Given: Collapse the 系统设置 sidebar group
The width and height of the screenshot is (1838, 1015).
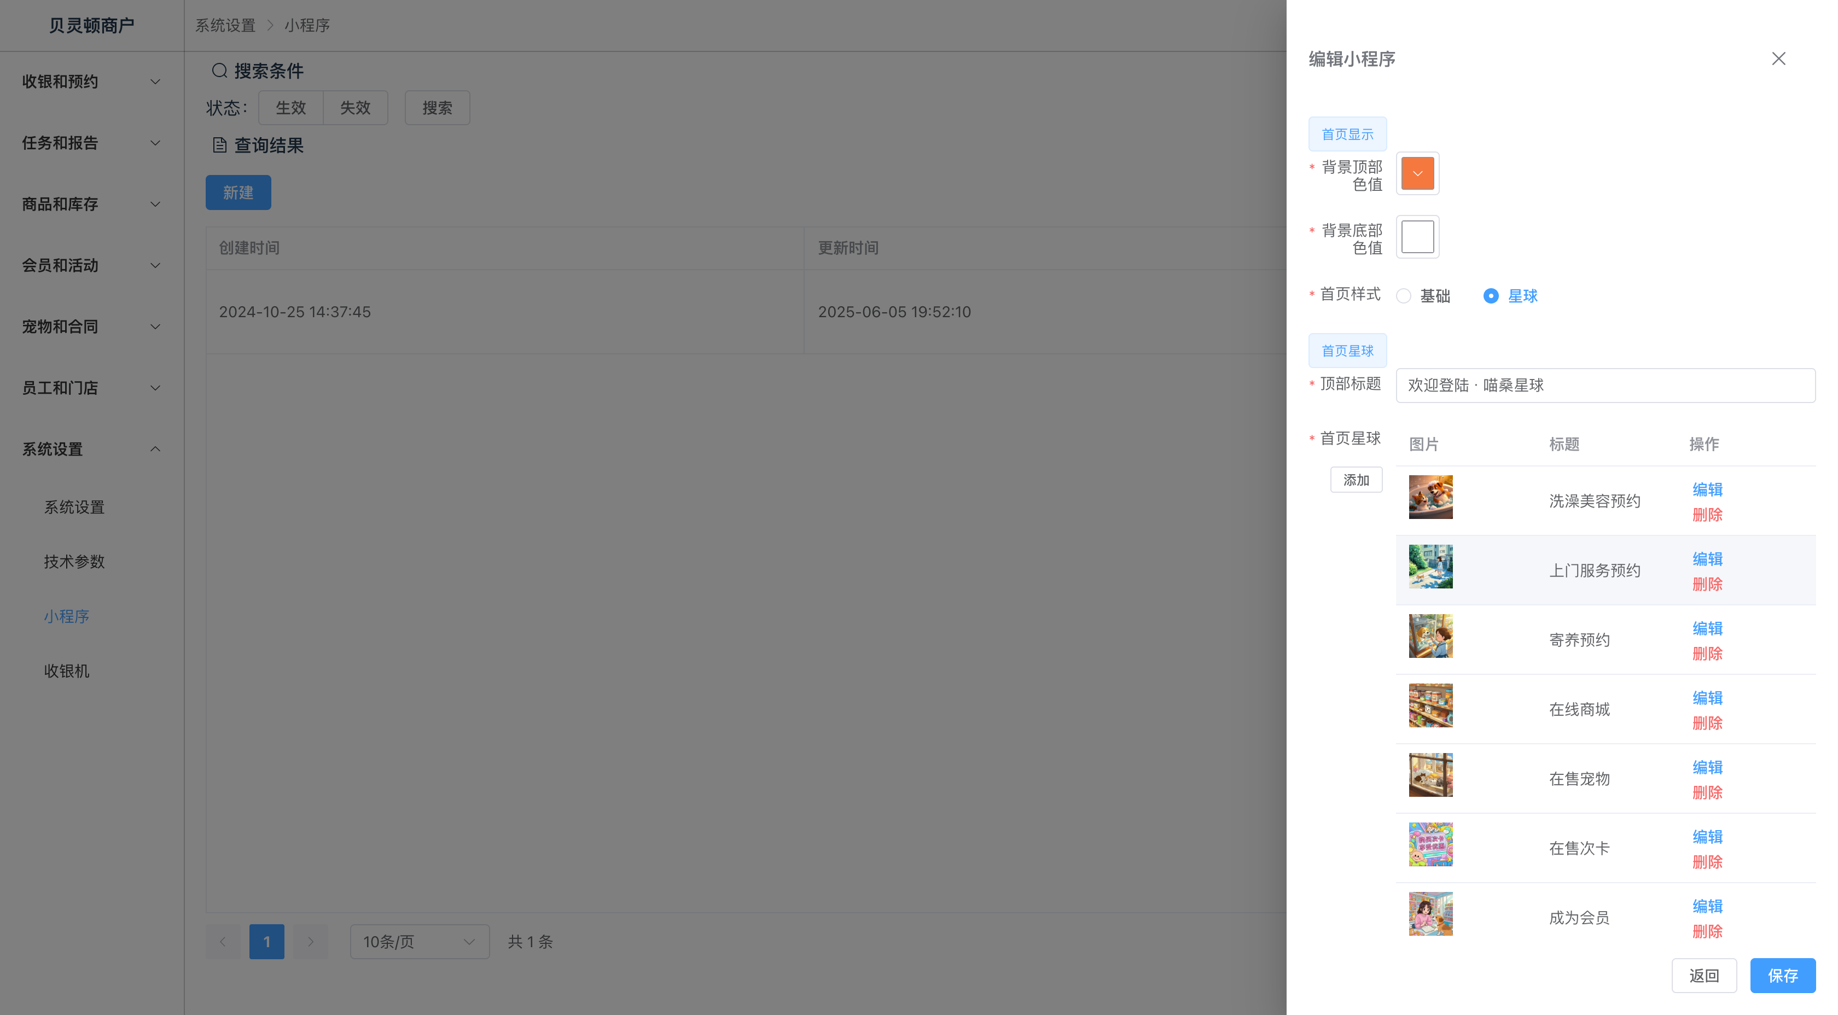Looking at the screenshot, I should (x=91, y=448).
